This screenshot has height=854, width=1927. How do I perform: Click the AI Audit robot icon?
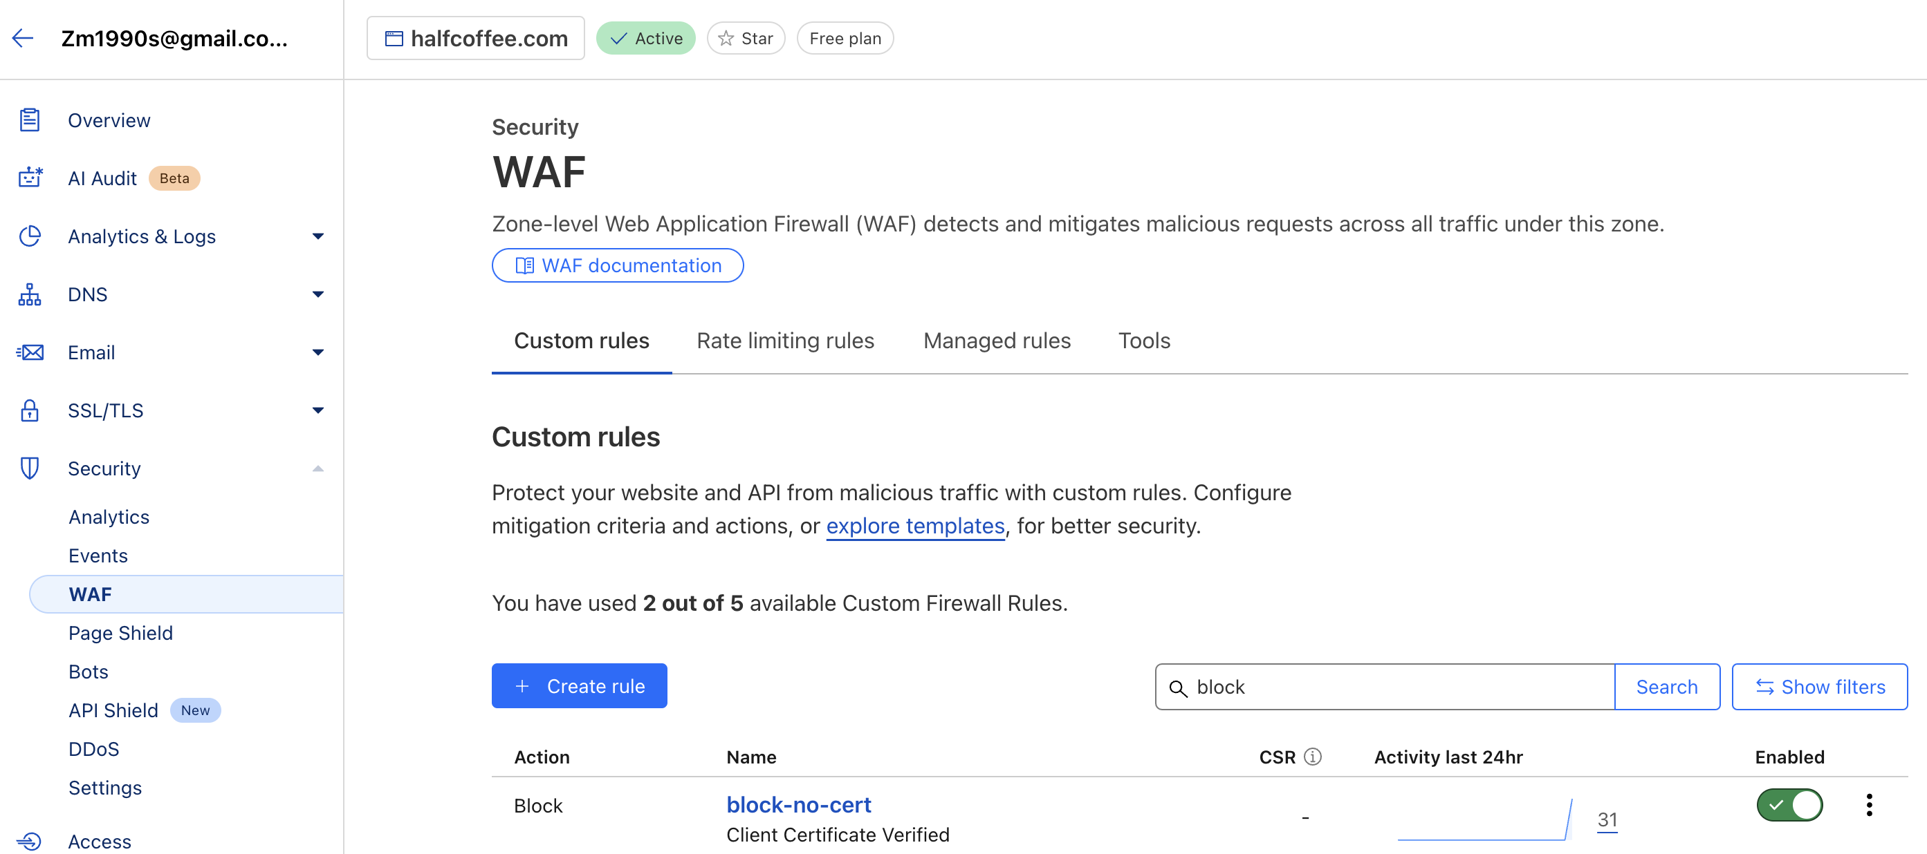30,178
